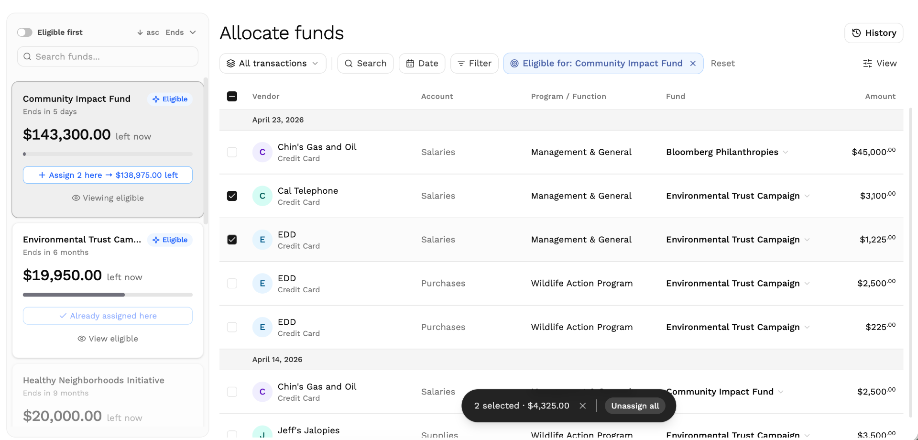Focus the Search funds input field
The image size is (918, 440).
click(x=108, y=56)
